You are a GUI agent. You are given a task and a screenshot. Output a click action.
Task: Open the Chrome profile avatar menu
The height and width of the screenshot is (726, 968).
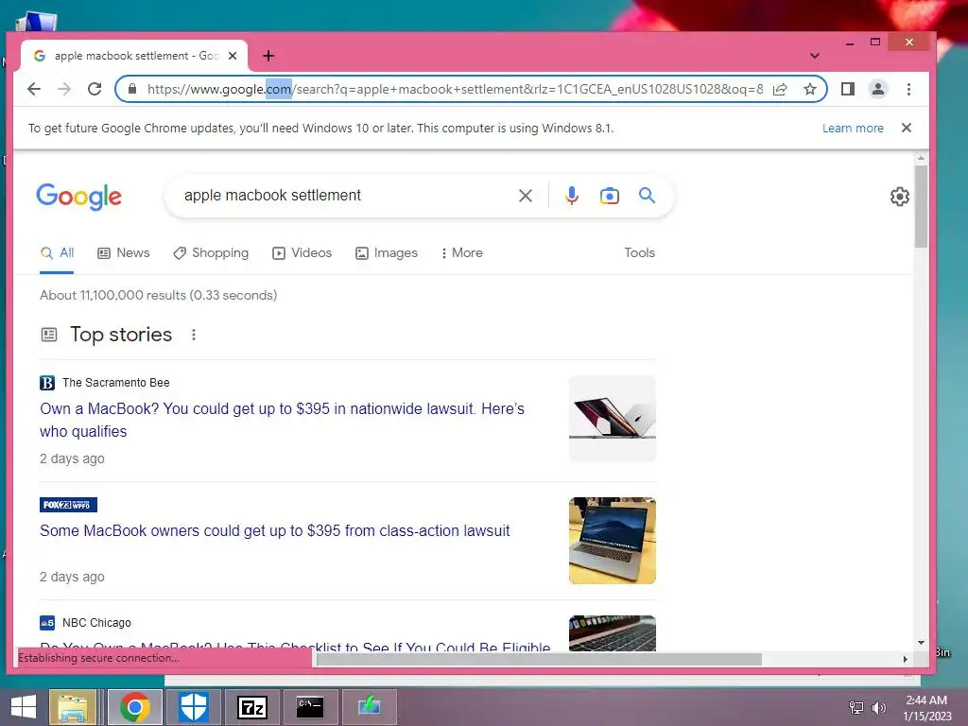click(x=878, y=89)
